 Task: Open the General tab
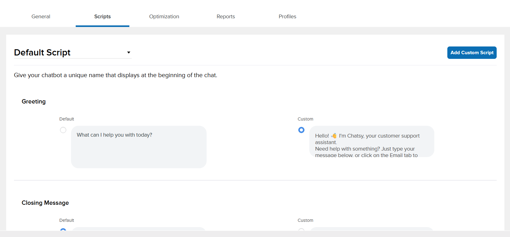pos(41,16)
